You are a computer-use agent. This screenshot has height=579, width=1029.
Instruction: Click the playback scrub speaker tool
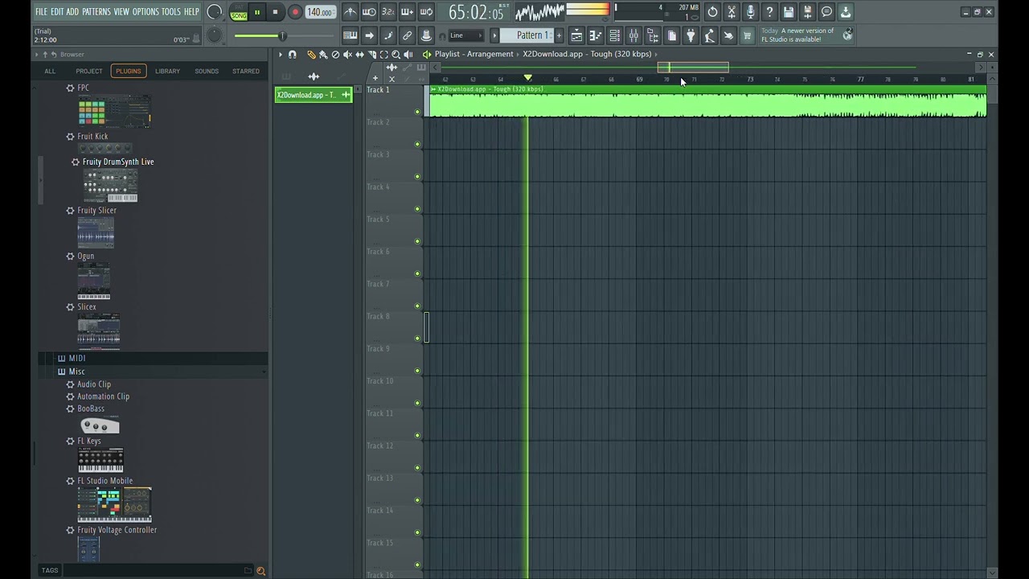(x=408, y=55)
